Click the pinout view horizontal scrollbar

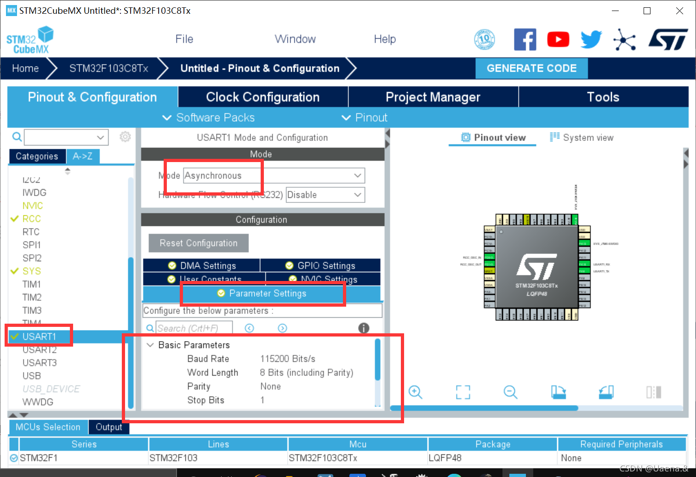(485, 408)
